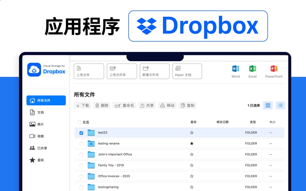Viewport: 306px width, 191px height.
Task: Switch to grid view icon
Action: pyautogui.click(x=268, y=105)
